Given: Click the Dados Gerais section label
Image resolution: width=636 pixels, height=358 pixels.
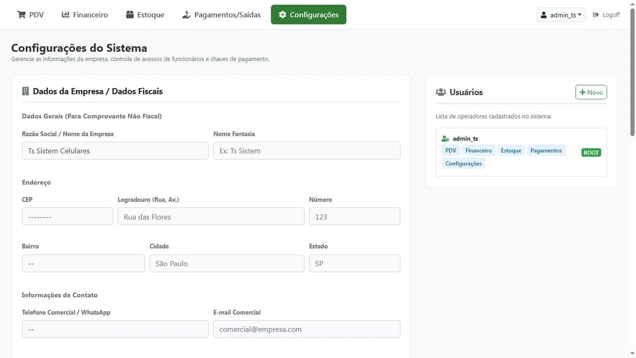Looking at the screenshot, I should (92, 116).
